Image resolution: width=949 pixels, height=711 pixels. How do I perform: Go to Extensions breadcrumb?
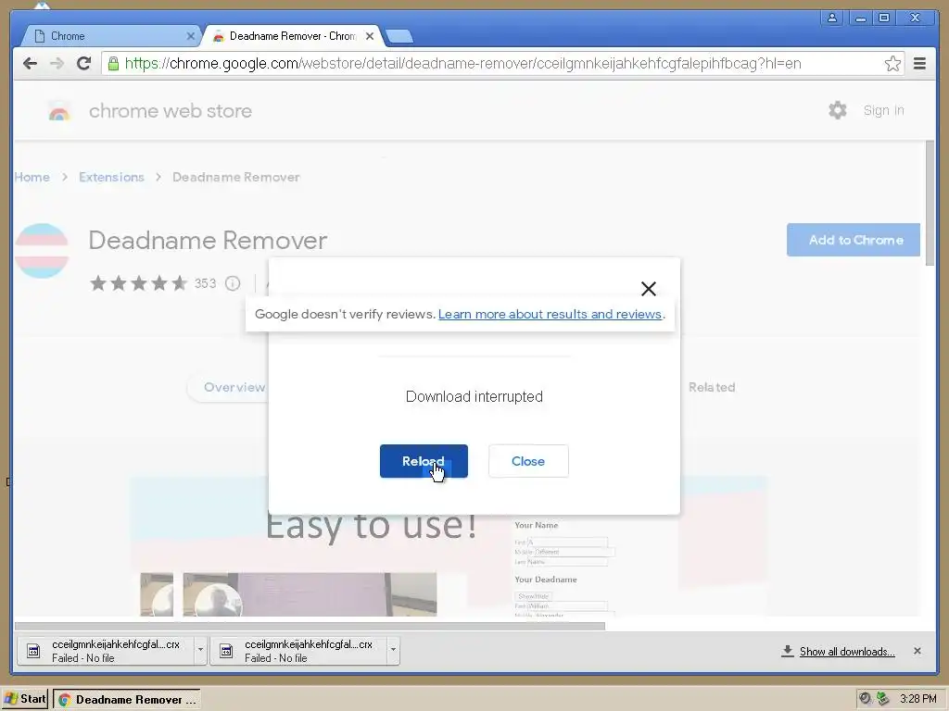[111, 177]
